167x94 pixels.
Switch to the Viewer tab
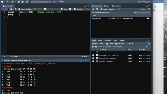click(x=122, y=40)
